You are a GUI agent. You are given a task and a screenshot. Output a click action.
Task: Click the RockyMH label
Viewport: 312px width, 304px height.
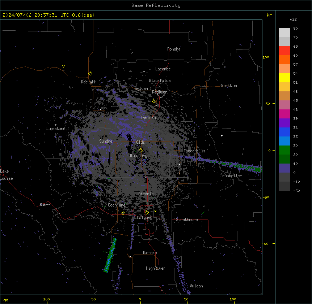[x=89, y=82]
